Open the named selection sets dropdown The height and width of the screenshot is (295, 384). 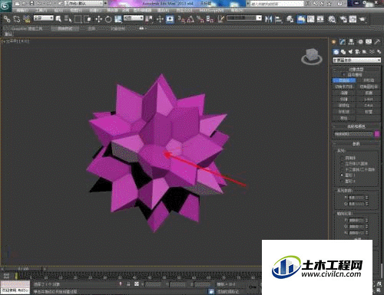point(244,18)
